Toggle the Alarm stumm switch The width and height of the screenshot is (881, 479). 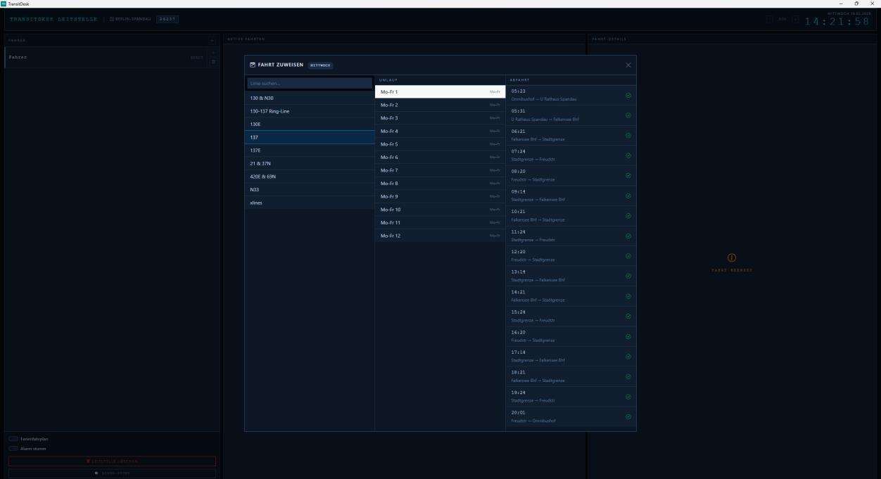(x=13, y=448)
